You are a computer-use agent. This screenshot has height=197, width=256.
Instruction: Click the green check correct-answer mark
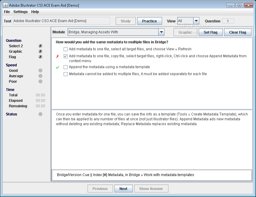(x=58, y=67)
